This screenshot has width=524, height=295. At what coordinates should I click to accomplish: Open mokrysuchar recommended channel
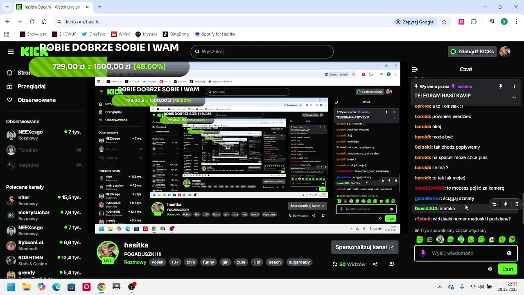pos(44,216)
